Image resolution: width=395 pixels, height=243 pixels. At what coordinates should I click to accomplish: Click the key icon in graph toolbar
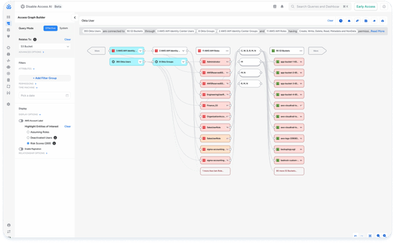tap(358, 21)
